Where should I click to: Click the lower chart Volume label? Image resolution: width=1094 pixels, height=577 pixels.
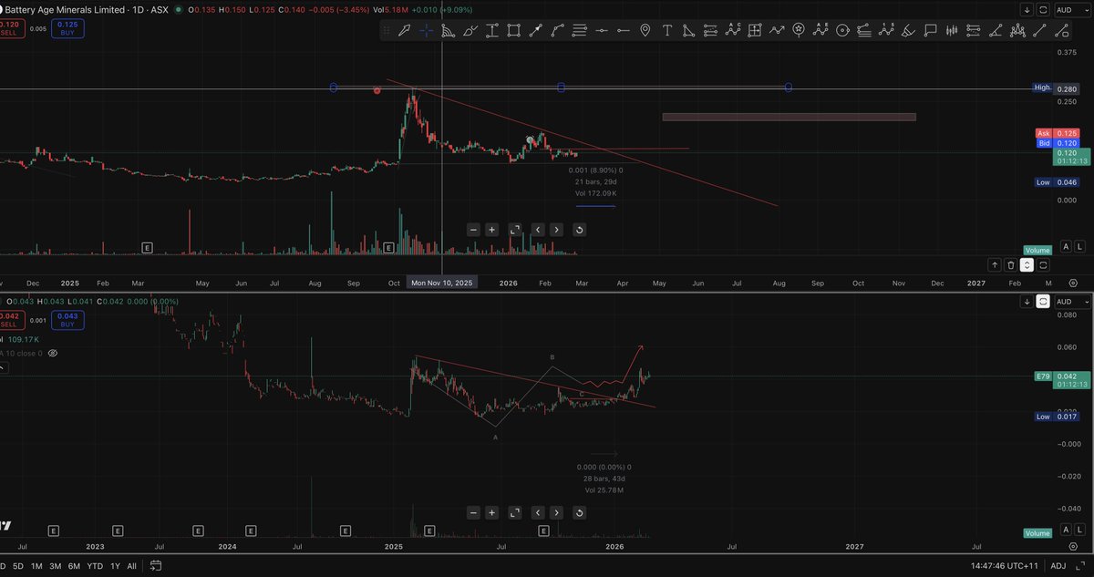click(x=1037, y=533)
